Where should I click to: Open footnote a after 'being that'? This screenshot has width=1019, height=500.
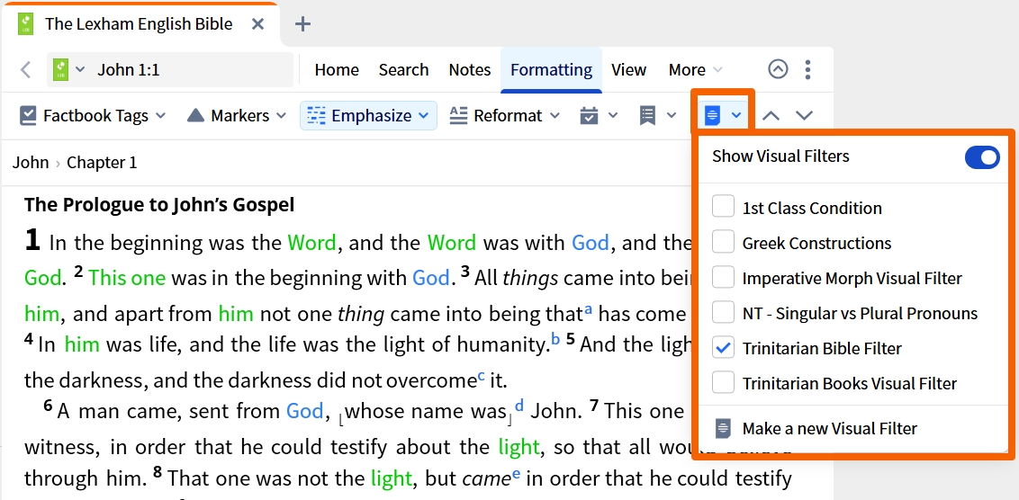588,309
